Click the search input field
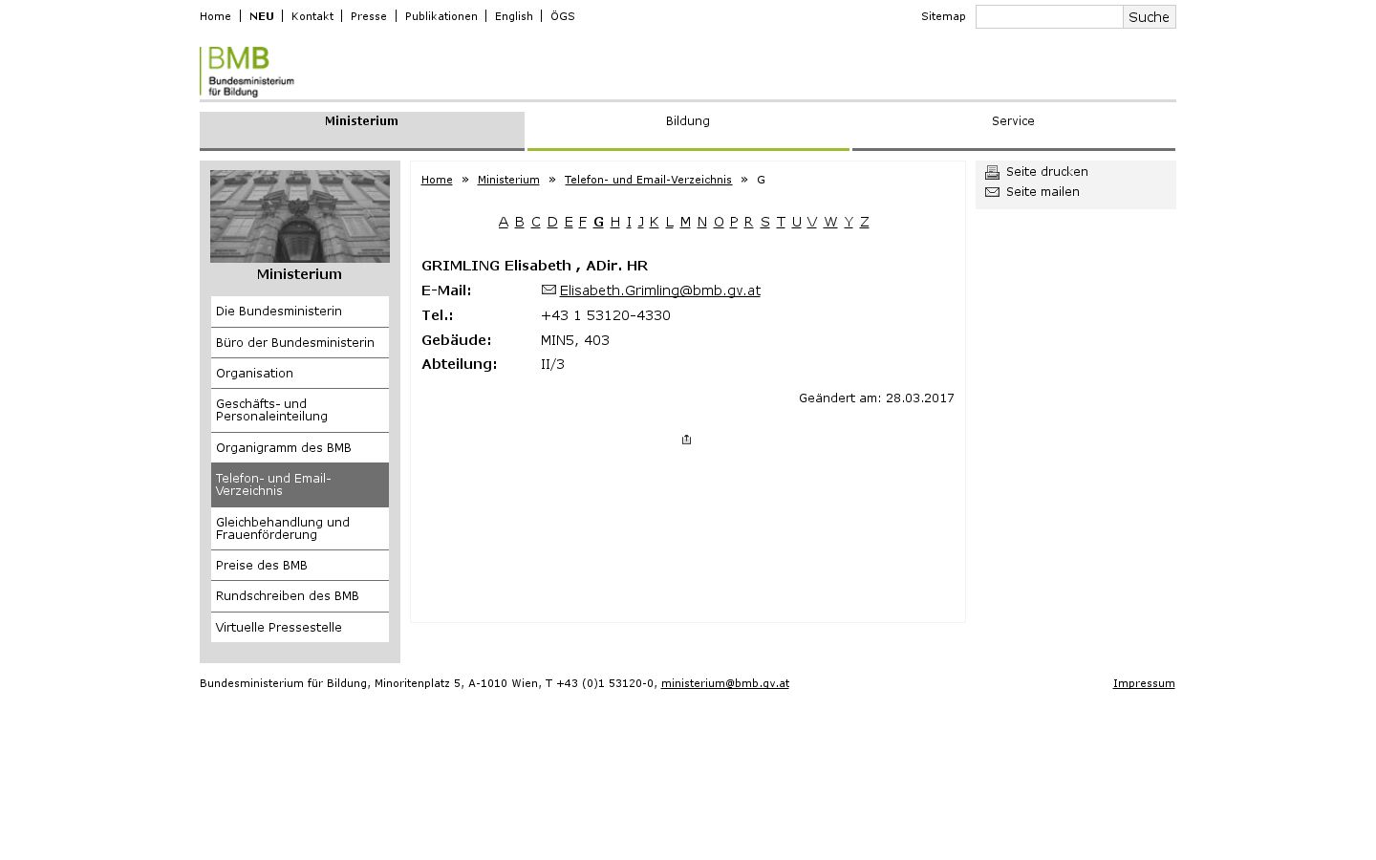Image resolution: width=1376 pixels, height=860 pixels. [1049, 16]
